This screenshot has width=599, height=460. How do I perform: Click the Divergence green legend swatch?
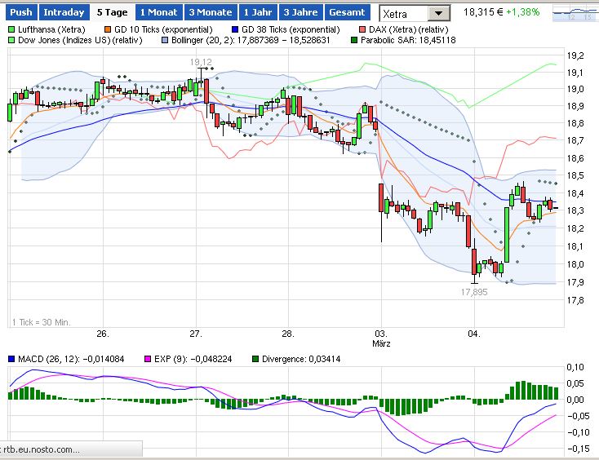255,359
